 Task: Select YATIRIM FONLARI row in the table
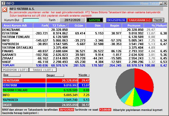[x=84, y=37]
